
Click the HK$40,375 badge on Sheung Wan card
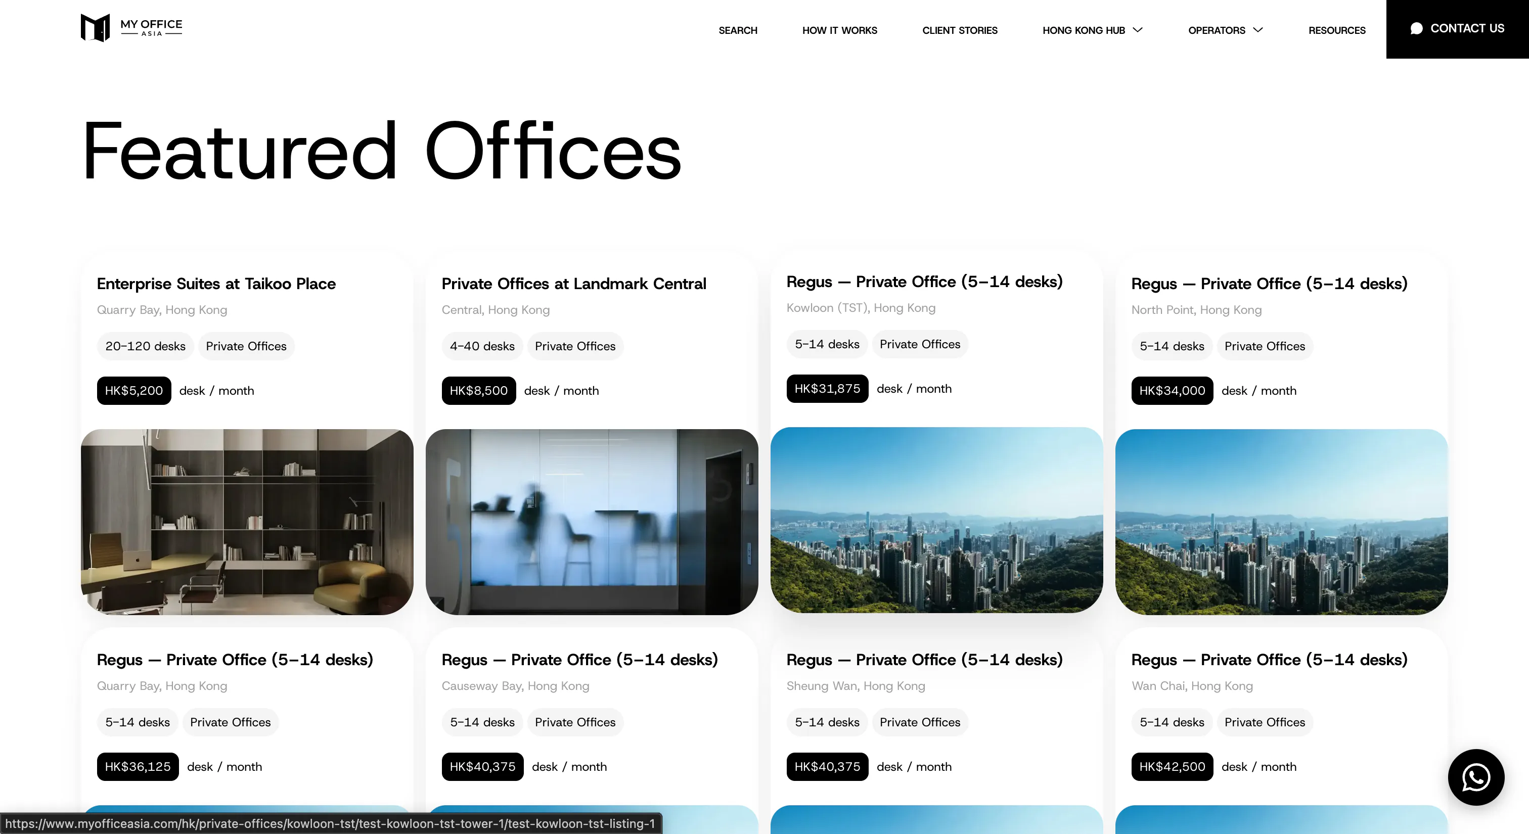tap(827, 766)
